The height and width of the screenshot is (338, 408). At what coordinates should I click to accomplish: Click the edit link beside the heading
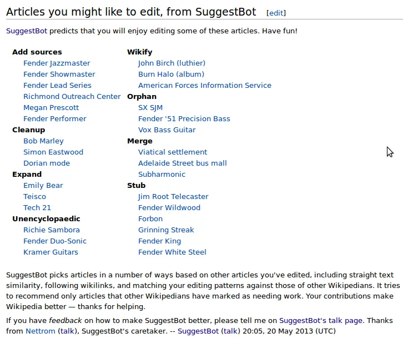point(276,13)
